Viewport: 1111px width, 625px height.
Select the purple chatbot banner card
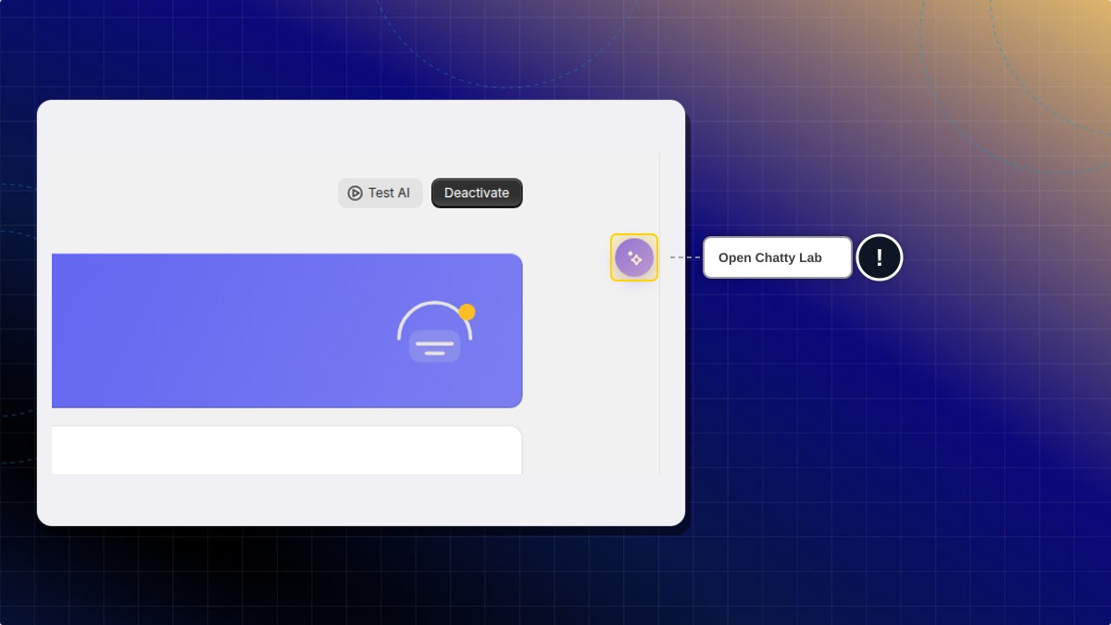click(287, 331)
